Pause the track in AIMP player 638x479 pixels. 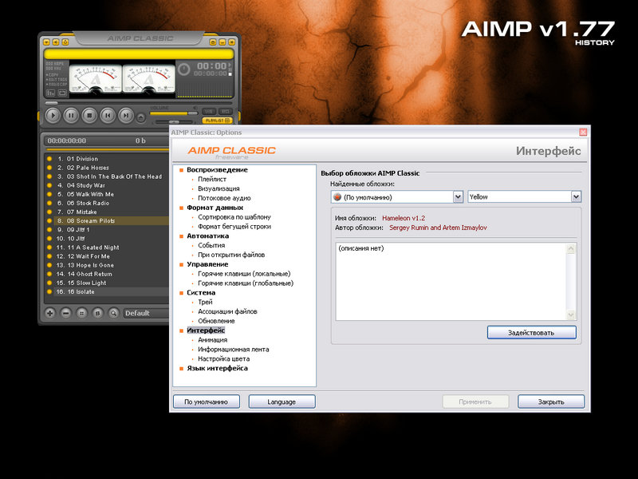71,116
